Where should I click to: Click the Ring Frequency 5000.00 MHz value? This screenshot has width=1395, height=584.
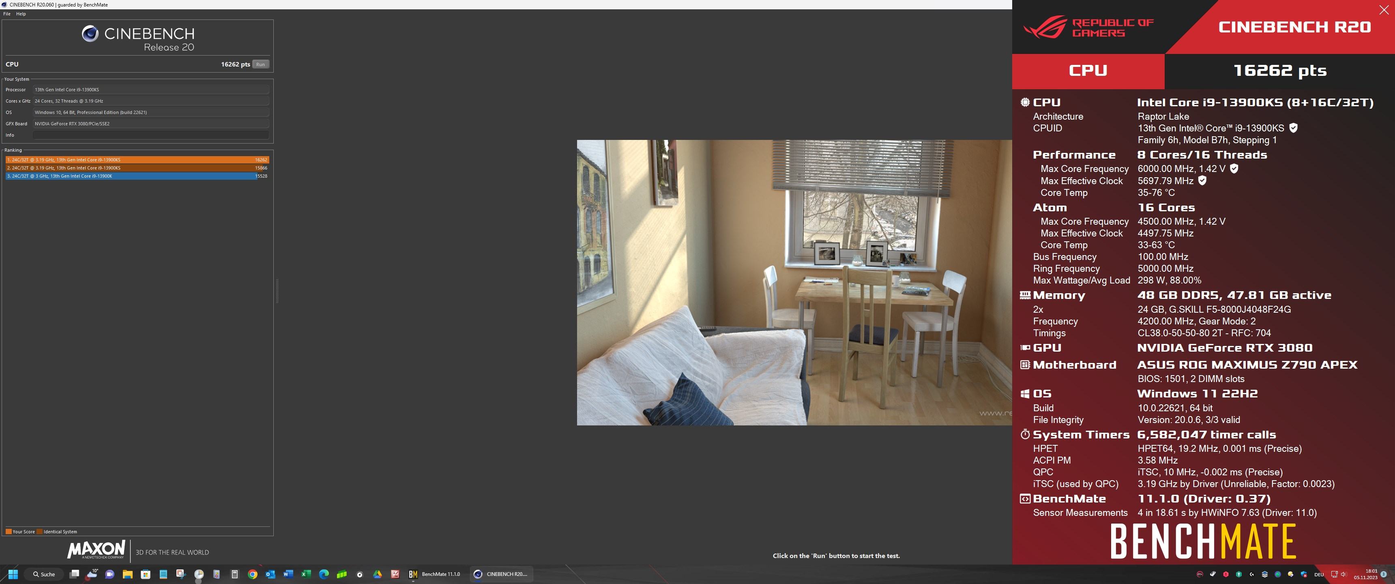[1165, 269]
